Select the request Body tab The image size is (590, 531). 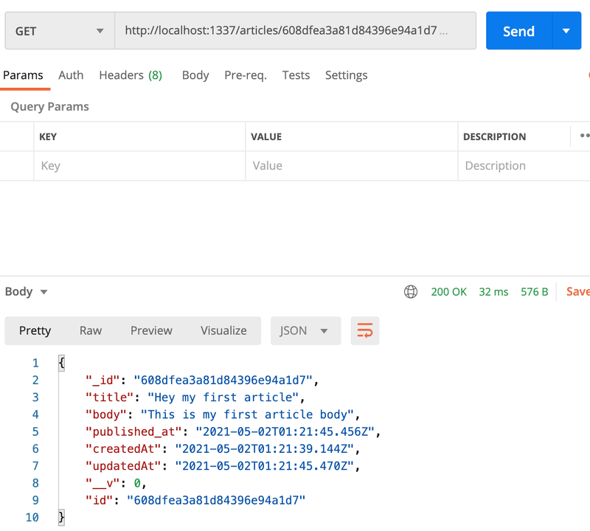195,75
